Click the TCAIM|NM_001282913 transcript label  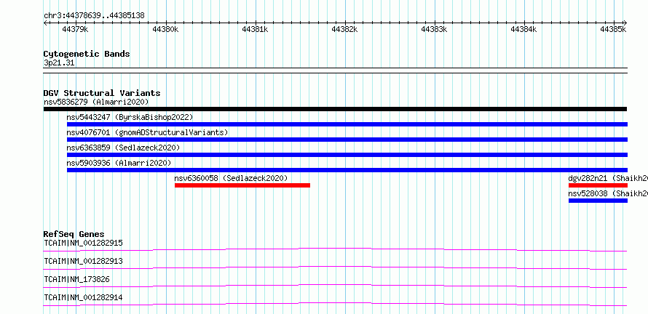click(83, 261)
